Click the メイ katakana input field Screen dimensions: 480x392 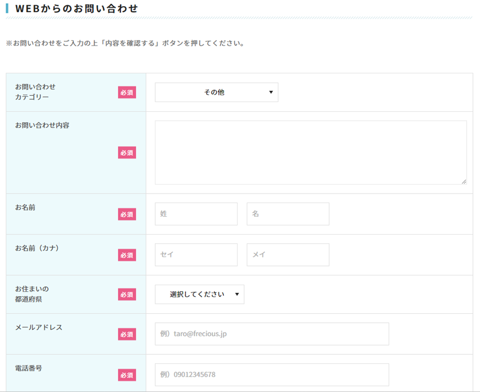288,255
